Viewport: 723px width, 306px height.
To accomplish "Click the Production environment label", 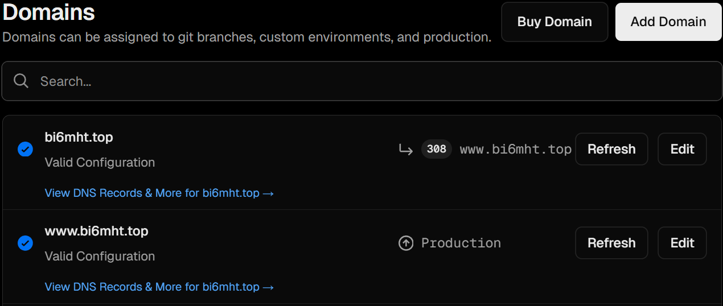I will [461, 243].
